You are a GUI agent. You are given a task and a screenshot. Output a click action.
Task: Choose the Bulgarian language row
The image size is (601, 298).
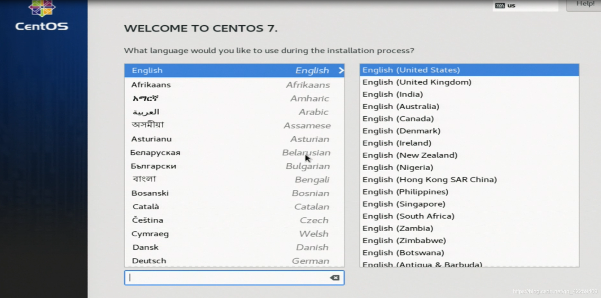234,166
